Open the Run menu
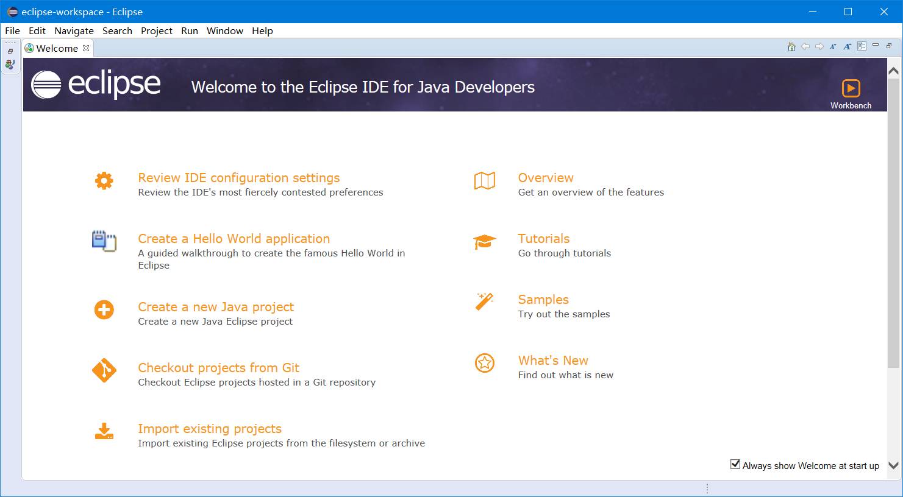This screenshot has width=903, height=497. (x=190, y=30)
